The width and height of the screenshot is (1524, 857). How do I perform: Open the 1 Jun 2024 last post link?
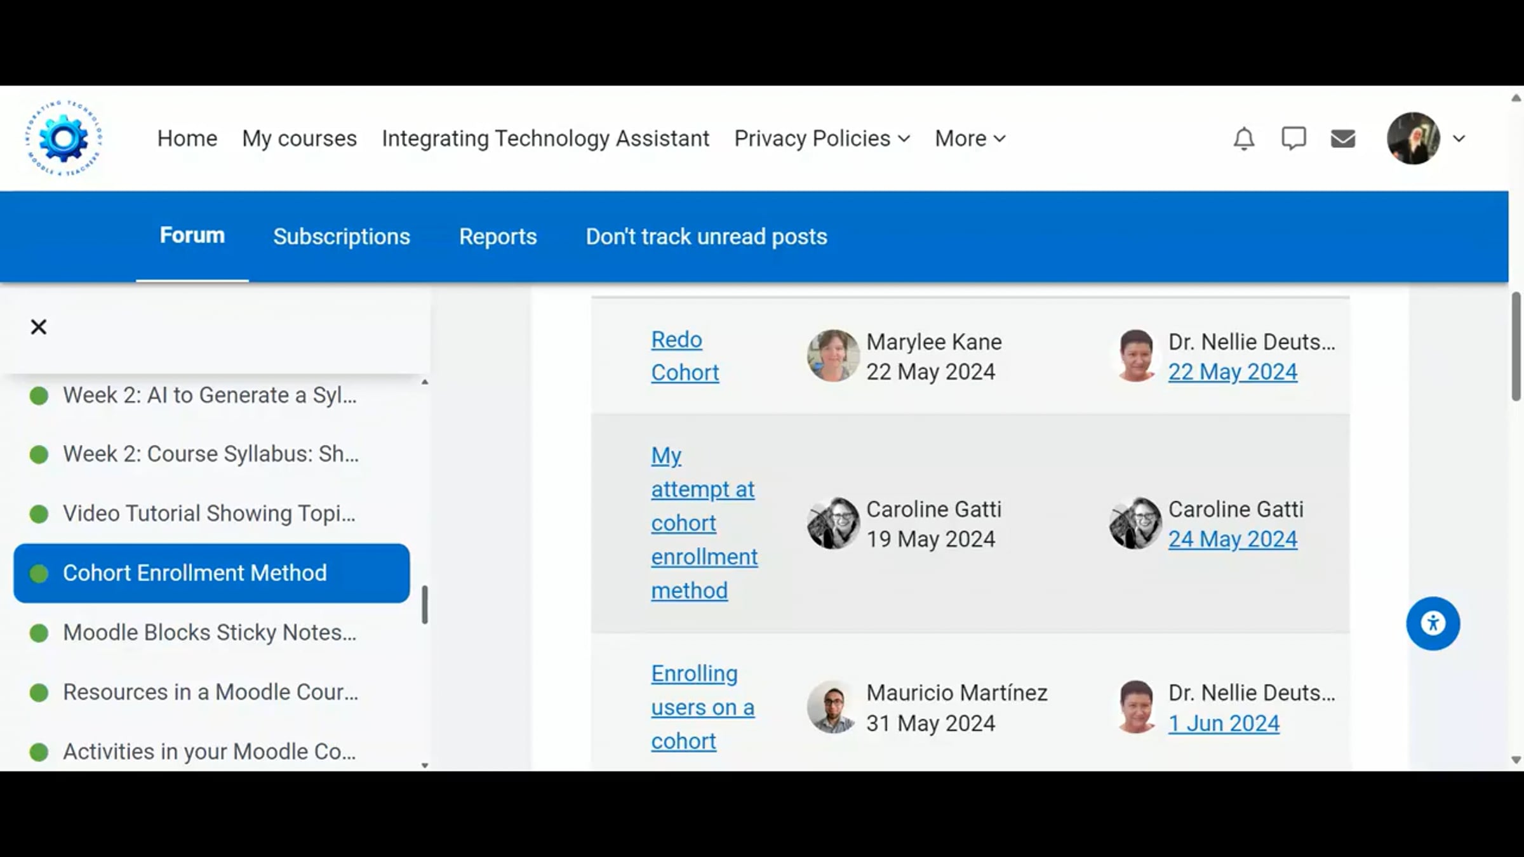(1224, 723)
